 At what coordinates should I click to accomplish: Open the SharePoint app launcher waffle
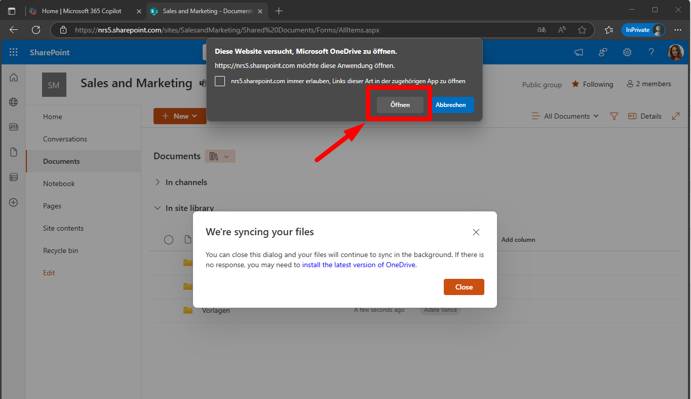(x=14, y=52)
